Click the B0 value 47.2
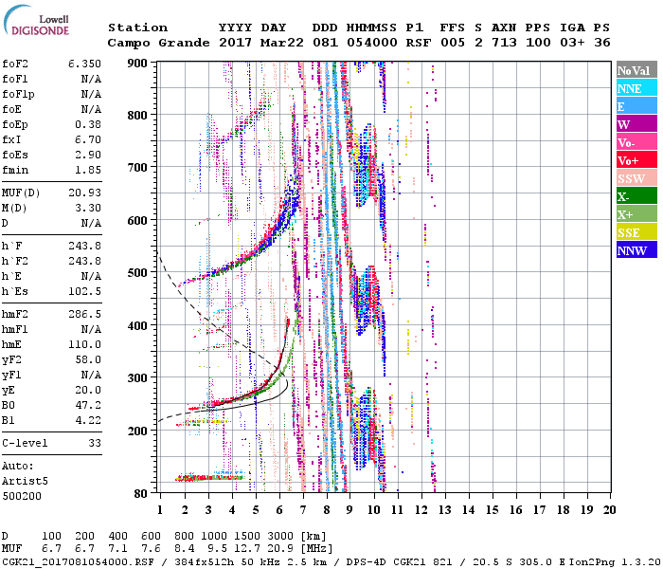Image resolution: width=663 pixels, height=569 pixels. coord(88,406)
